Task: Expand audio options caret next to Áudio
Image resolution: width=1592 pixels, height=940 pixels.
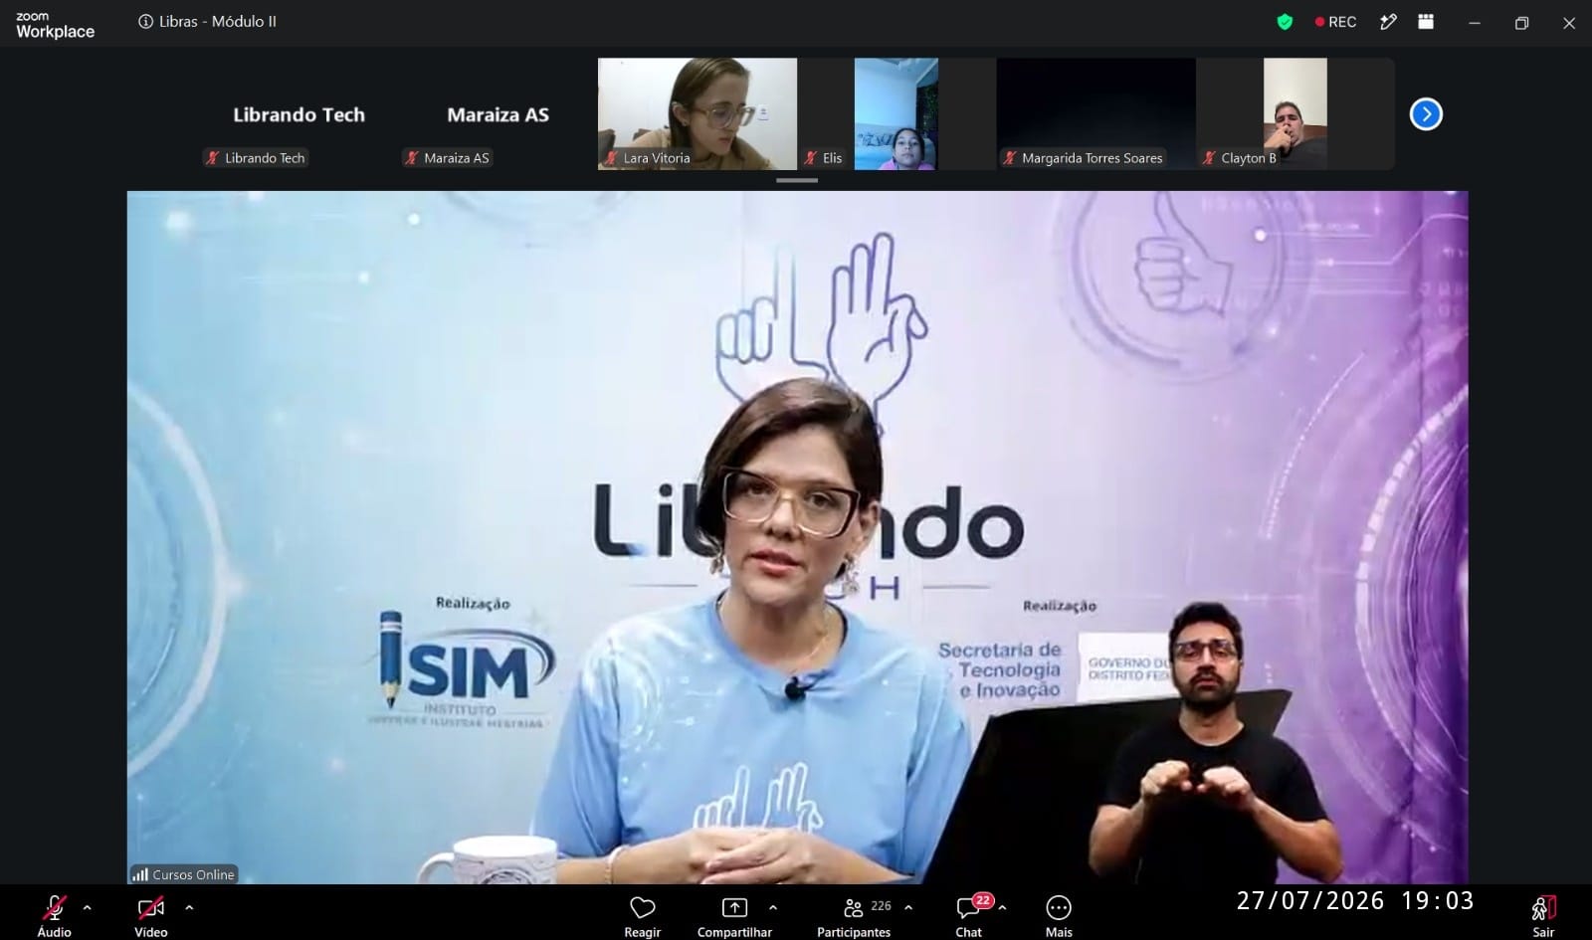Action: coord(88,907)
